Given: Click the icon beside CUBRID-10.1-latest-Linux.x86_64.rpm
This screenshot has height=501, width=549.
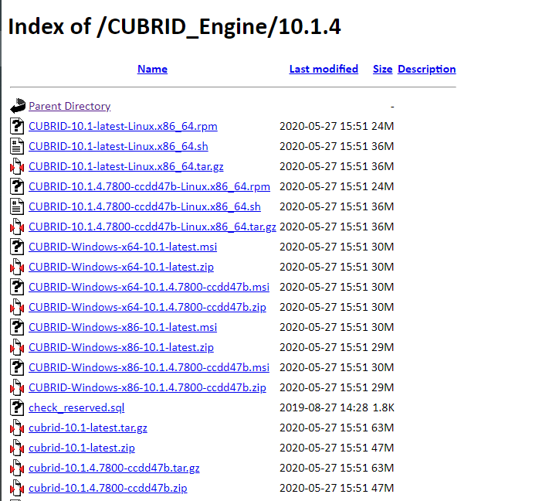Looking at the screenshot, I should click(x=17, y=126).
